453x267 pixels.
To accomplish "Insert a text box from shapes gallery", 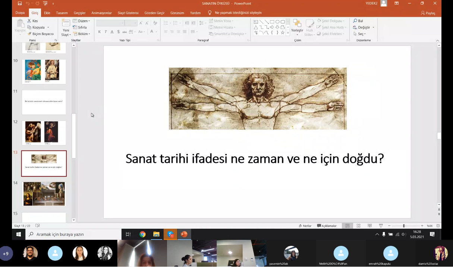I will coord(256,22).
